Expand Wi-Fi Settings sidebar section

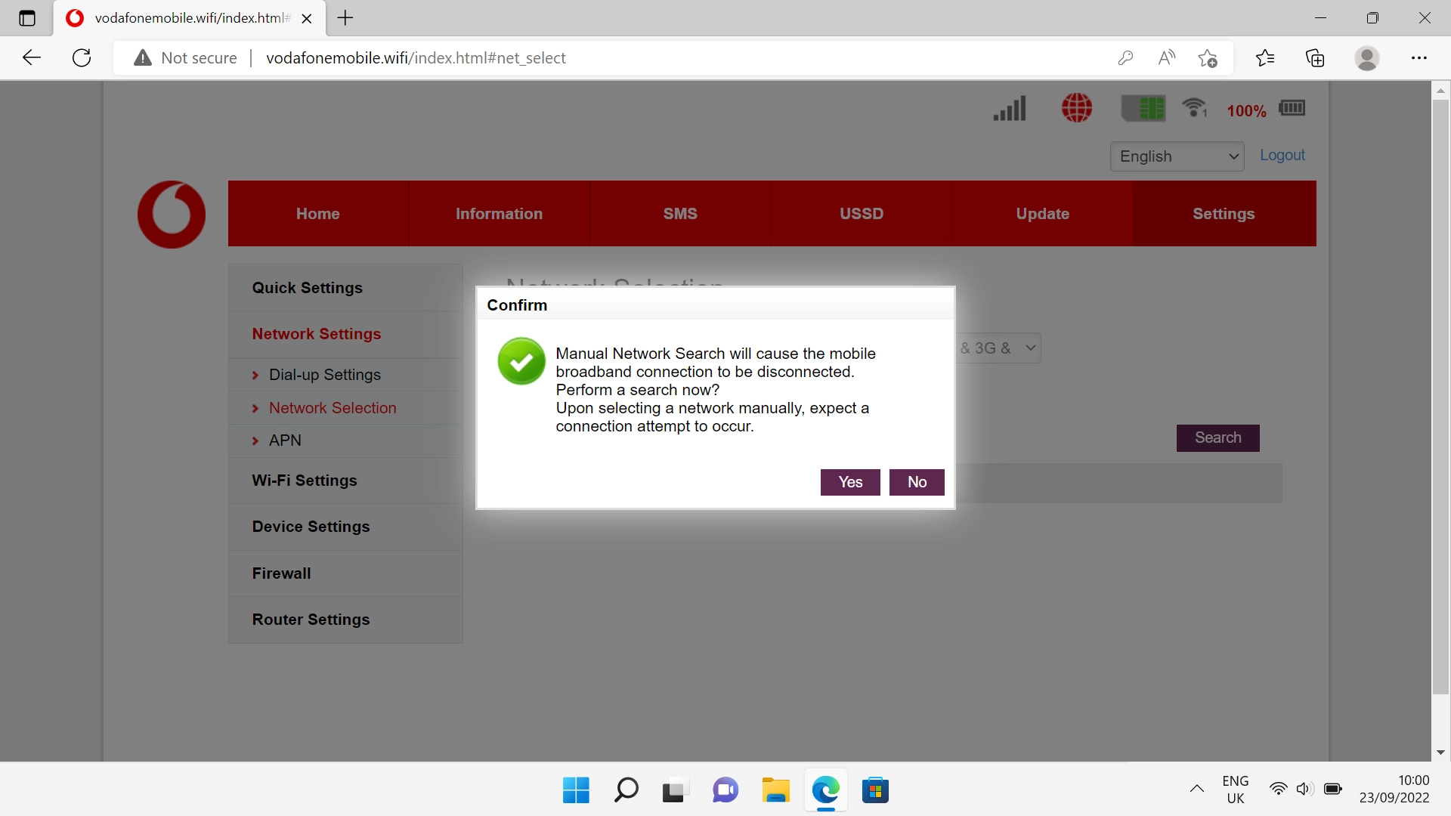coord(305,481)
